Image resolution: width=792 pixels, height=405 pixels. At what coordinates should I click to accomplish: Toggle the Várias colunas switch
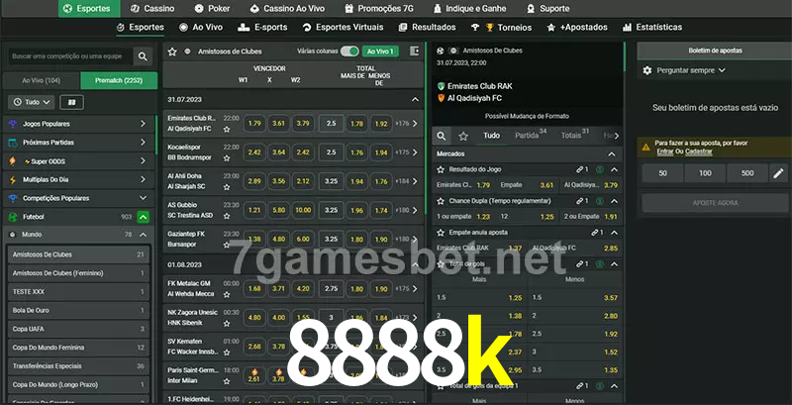348,51
